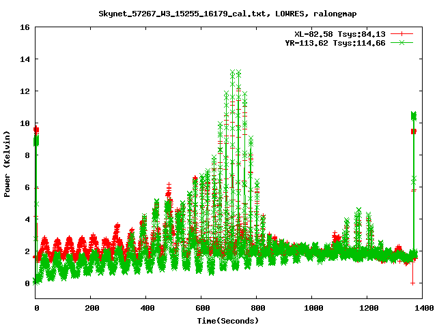This screenshot has width=437, height=327.
Task: Click the x-axis tick label 200
Action: pos(92,308)
